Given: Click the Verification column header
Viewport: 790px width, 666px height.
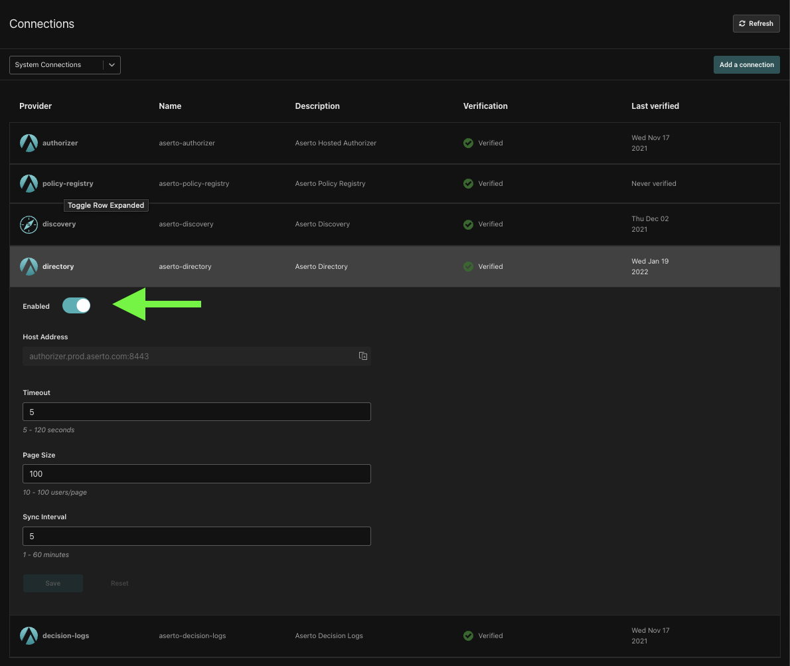Looking at the screenshot, I should click(x=485, y=106).
